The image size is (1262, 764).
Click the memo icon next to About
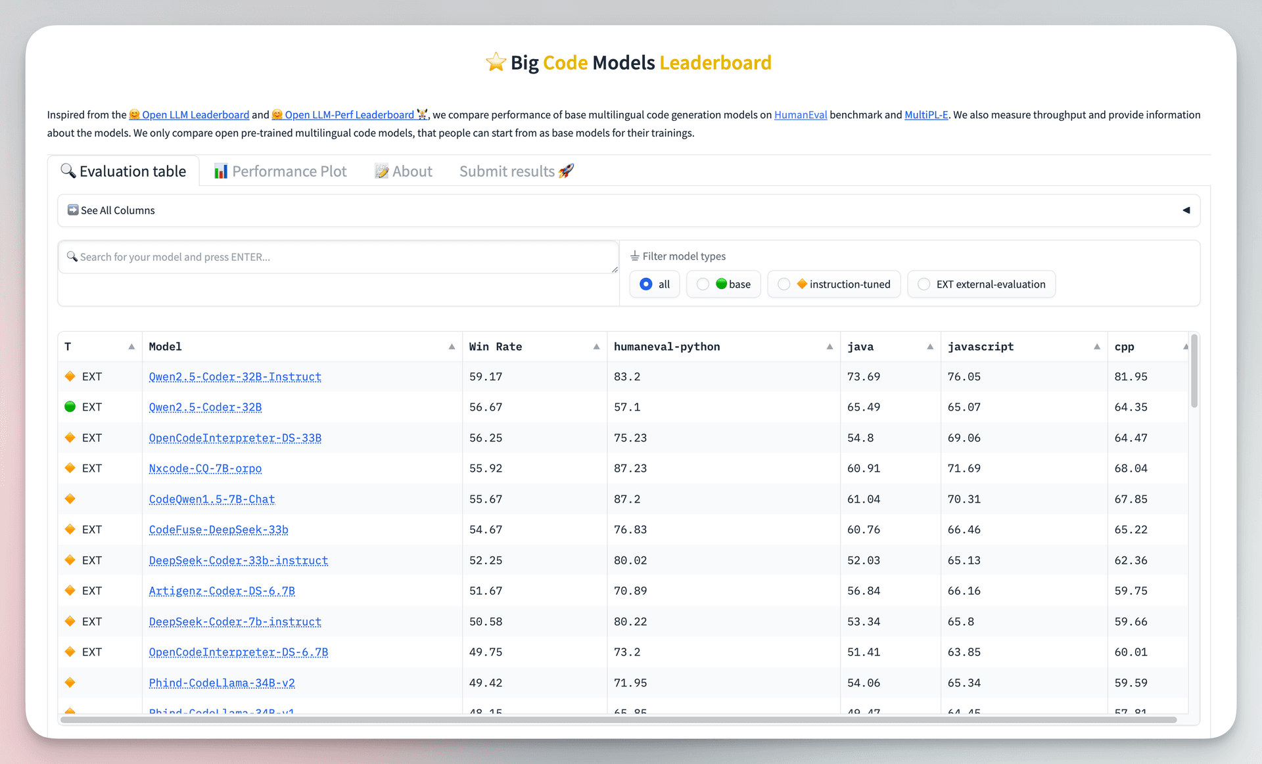[x=382, y=171]
